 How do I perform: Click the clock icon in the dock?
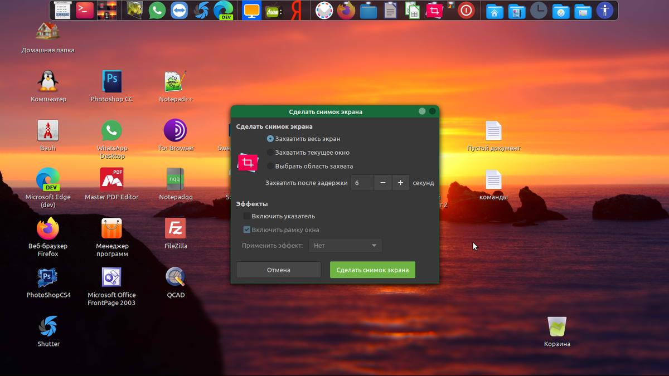coord(539,10)
